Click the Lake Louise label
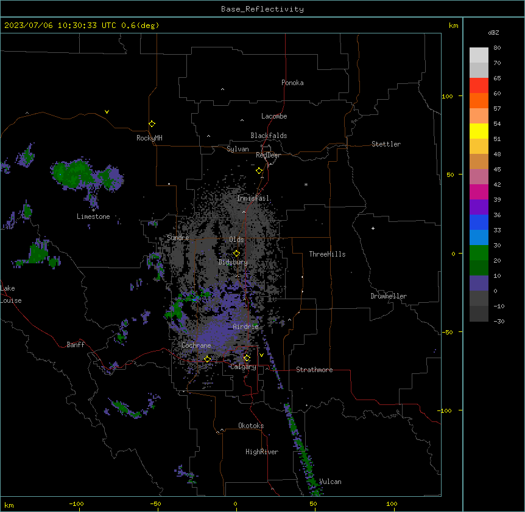This screenshot has height=512, width=525. pos(10,294)
